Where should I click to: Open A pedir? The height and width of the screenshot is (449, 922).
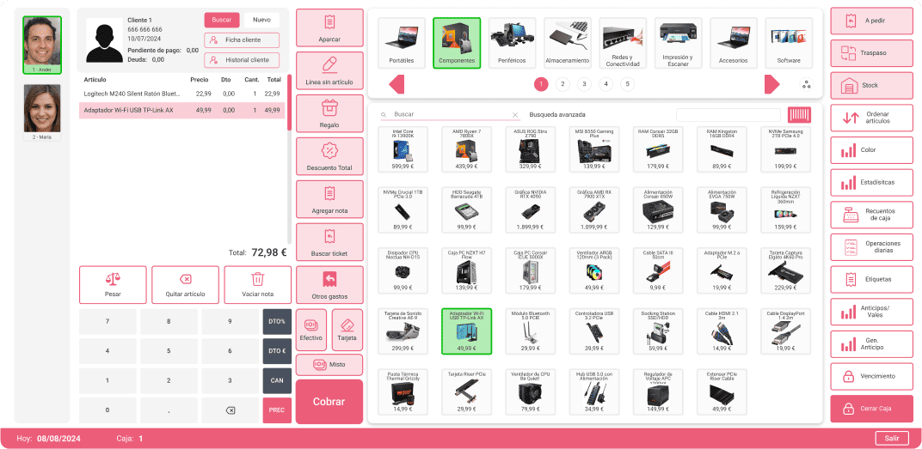[871, 21]
